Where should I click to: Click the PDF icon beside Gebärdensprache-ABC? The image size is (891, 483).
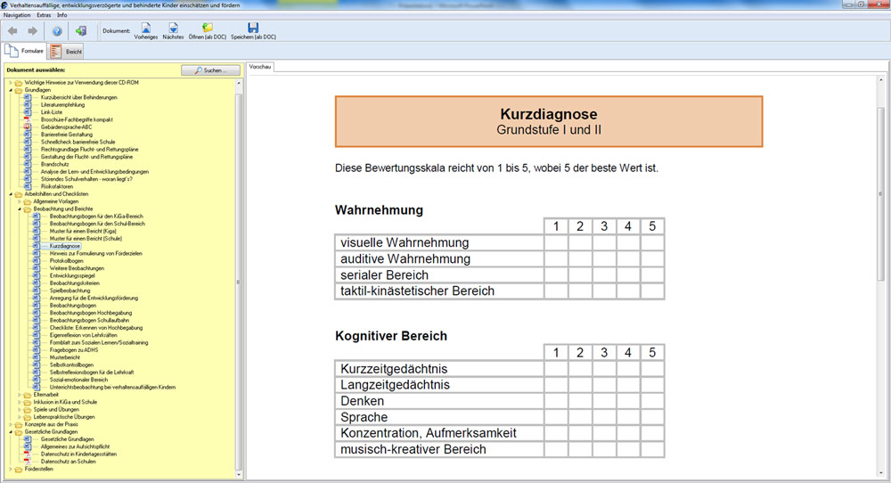coord(28,127)
